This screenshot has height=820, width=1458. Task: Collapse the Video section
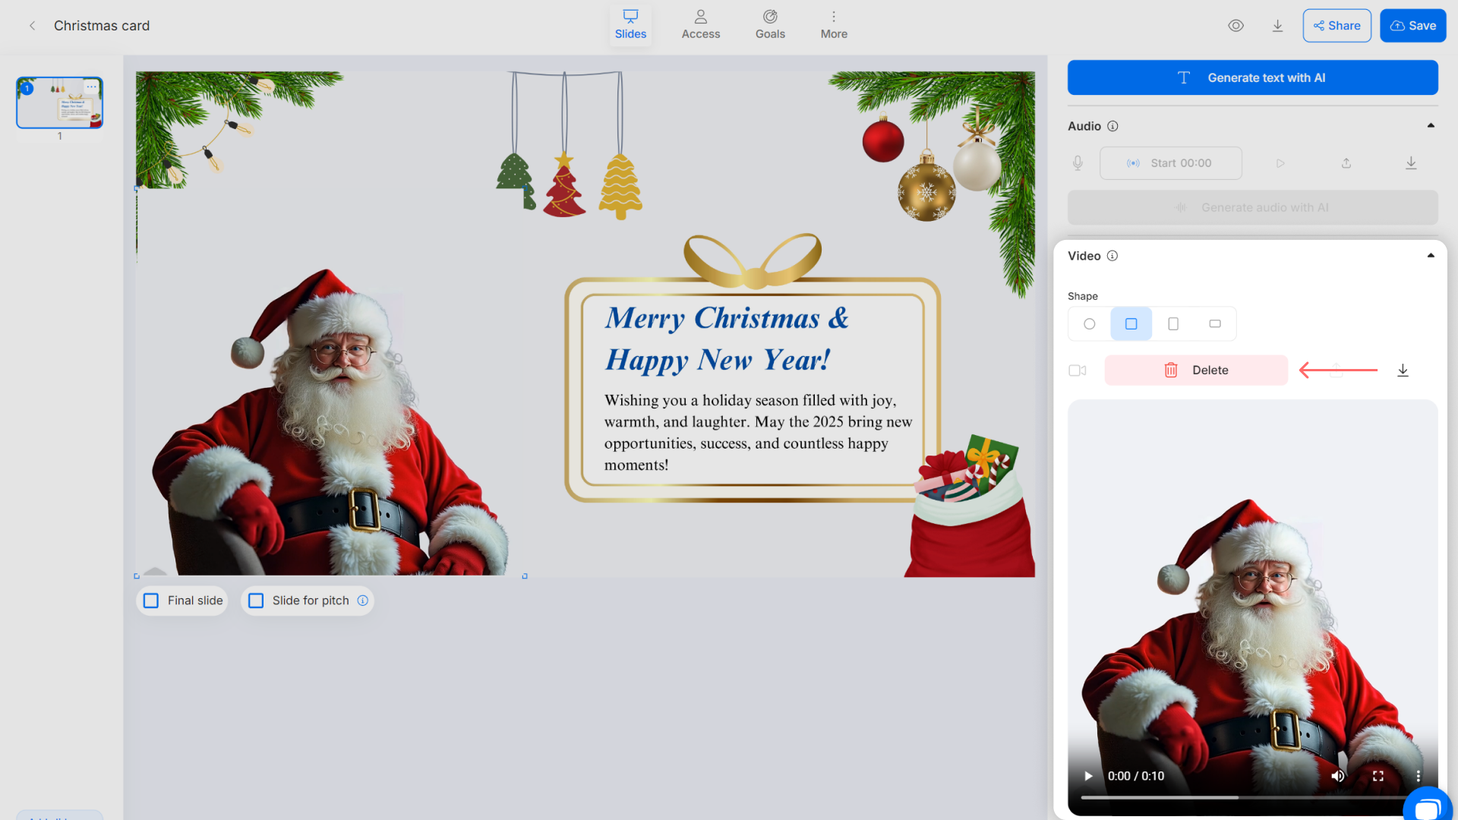coord(1431,256)
